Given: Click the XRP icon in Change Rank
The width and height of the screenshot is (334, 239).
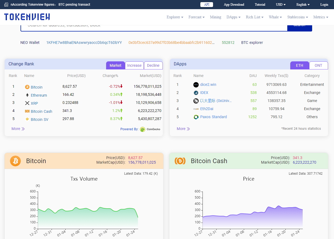Looking at the screenshot, I should [27, 103].
